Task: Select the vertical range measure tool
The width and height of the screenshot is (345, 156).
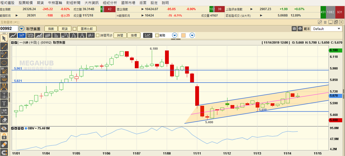Action: click(x=4, y=95)
